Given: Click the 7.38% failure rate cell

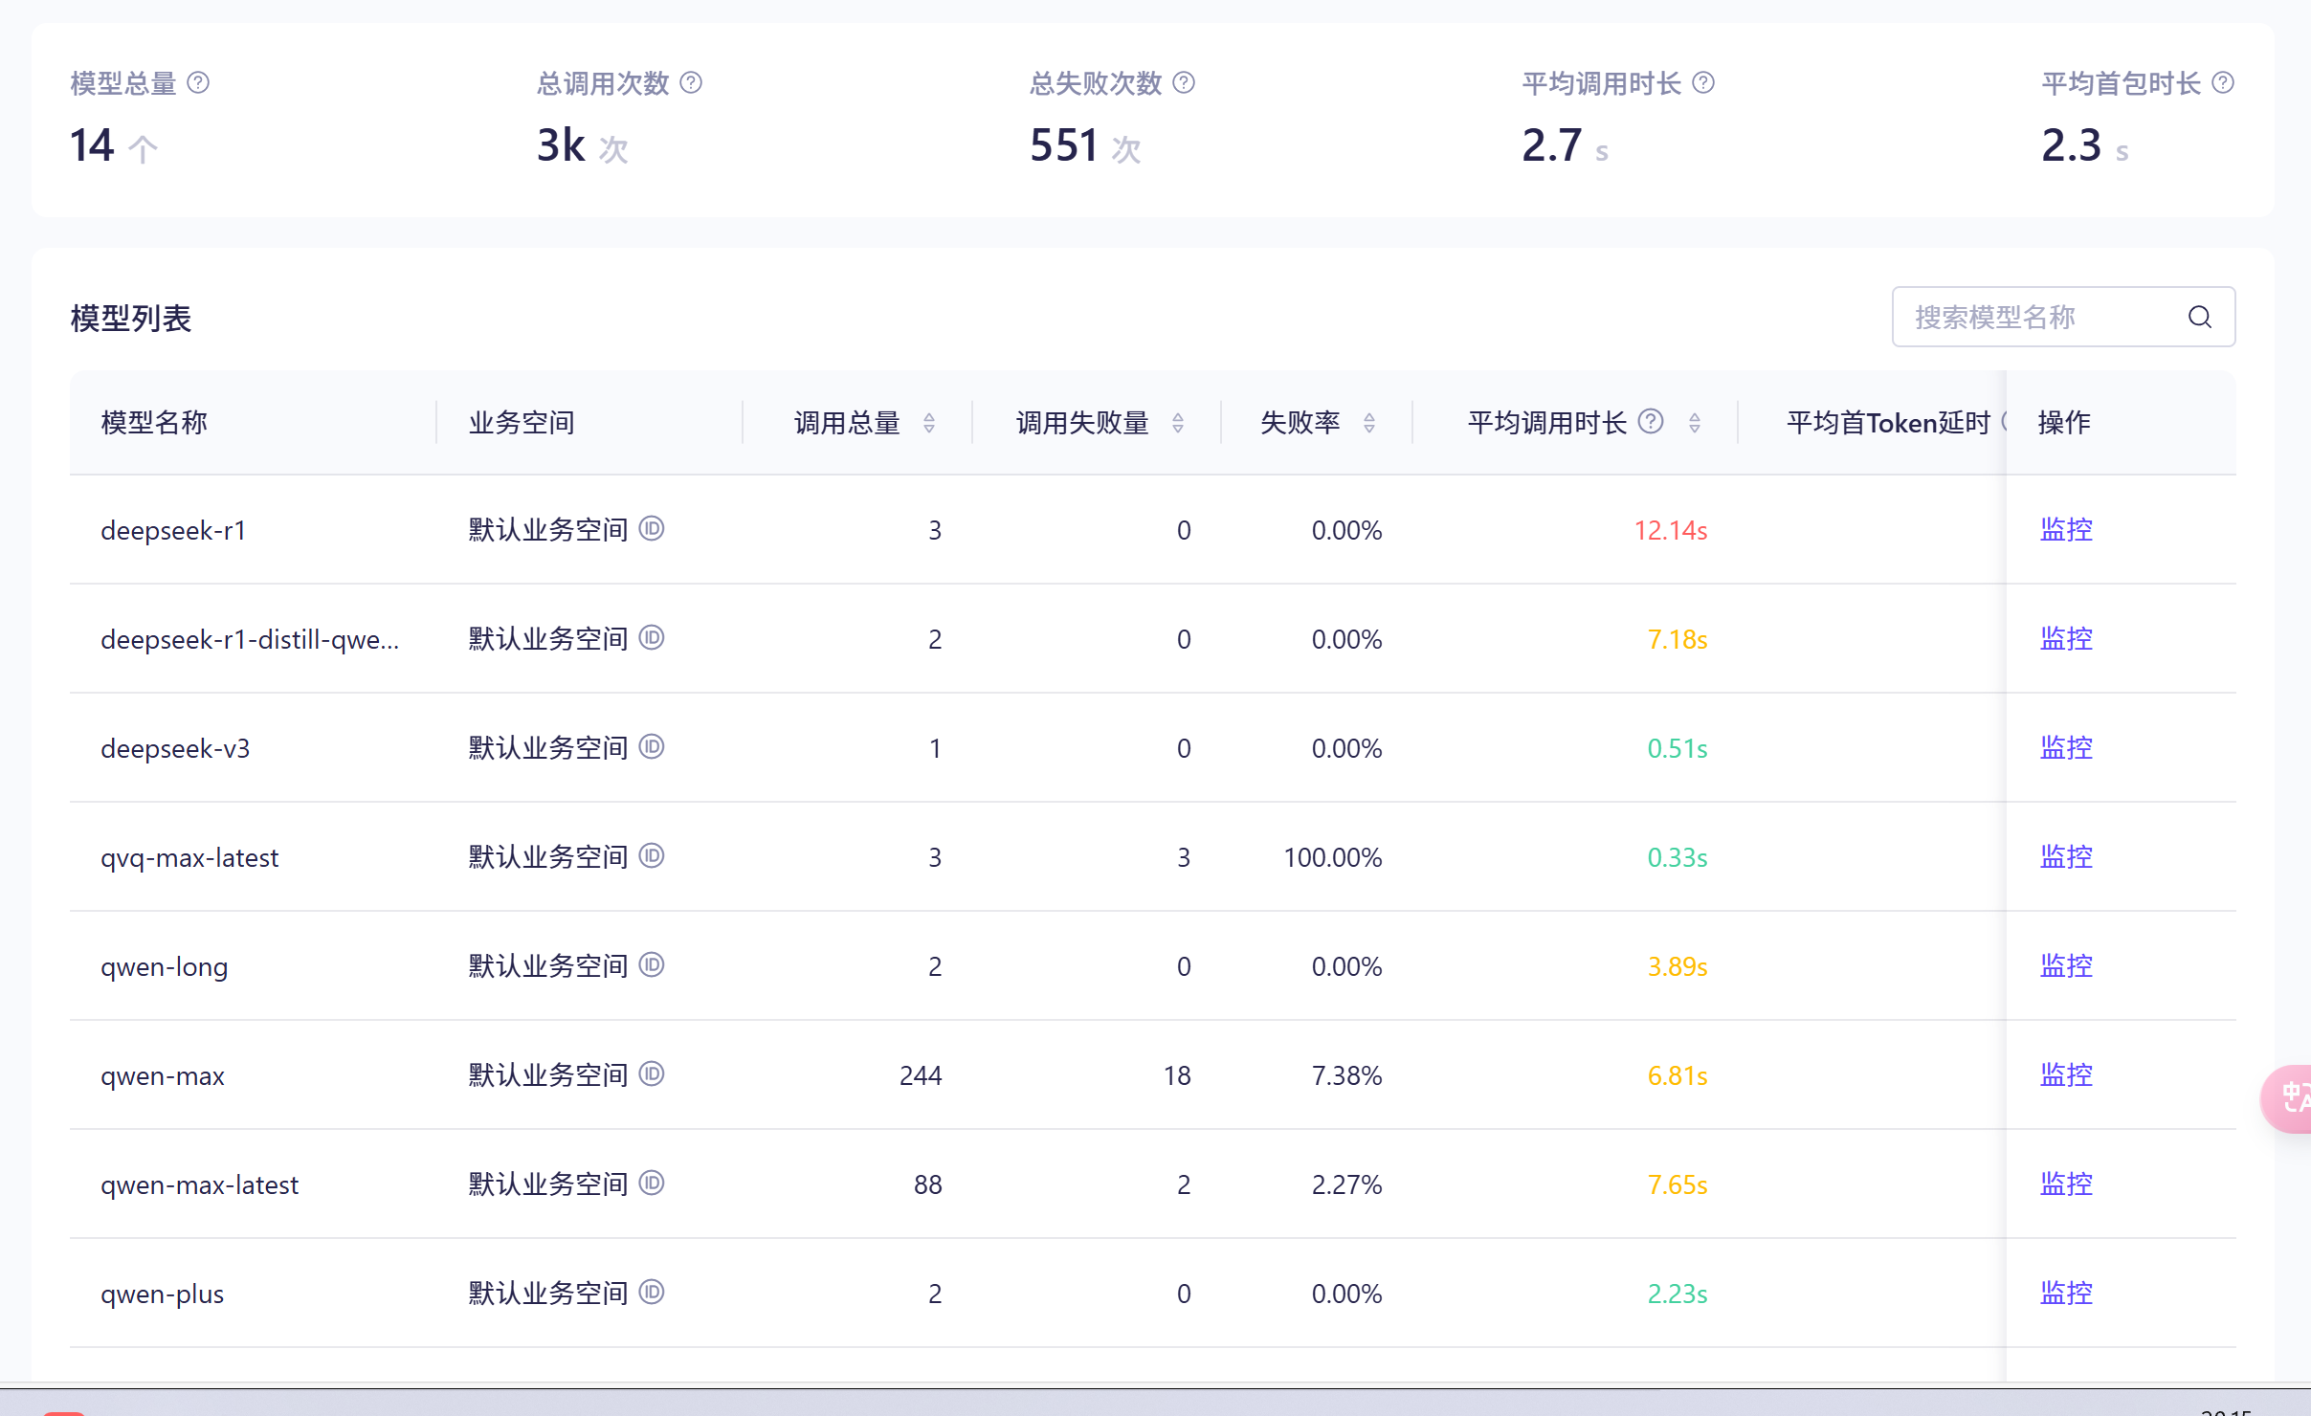Looking at the screenshot, I should (1346, 1075).
